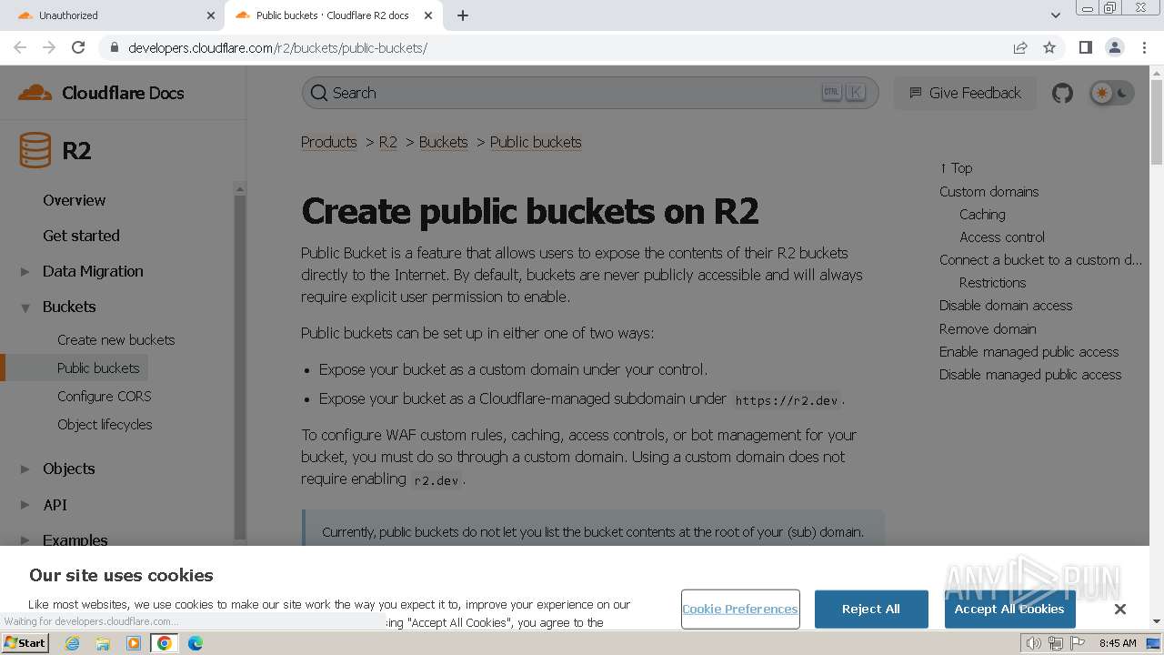Jump to the Custom domains section
Viewport: 1164px width, 655px height.
point(988,192)
